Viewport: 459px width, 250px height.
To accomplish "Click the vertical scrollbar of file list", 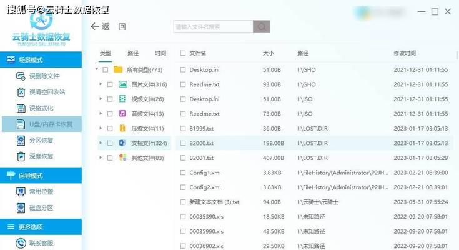I will pyautogui.click(x=457, y=55).
